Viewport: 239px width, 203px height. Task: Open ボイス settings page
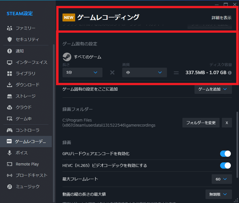point(26,153)
